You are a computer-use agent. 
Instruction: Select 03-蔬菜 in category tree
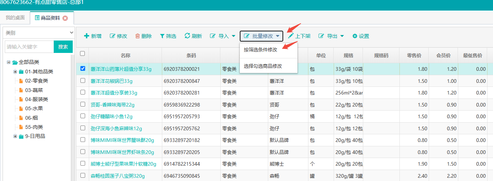34,90
